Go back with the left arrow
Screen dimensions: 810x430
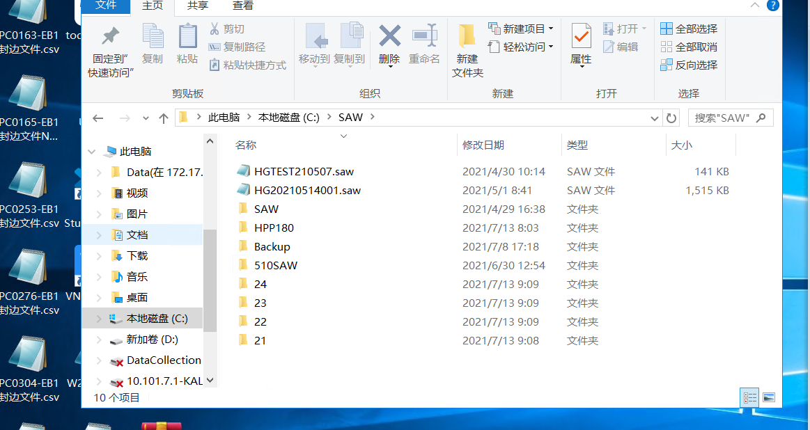coord(98,118)
